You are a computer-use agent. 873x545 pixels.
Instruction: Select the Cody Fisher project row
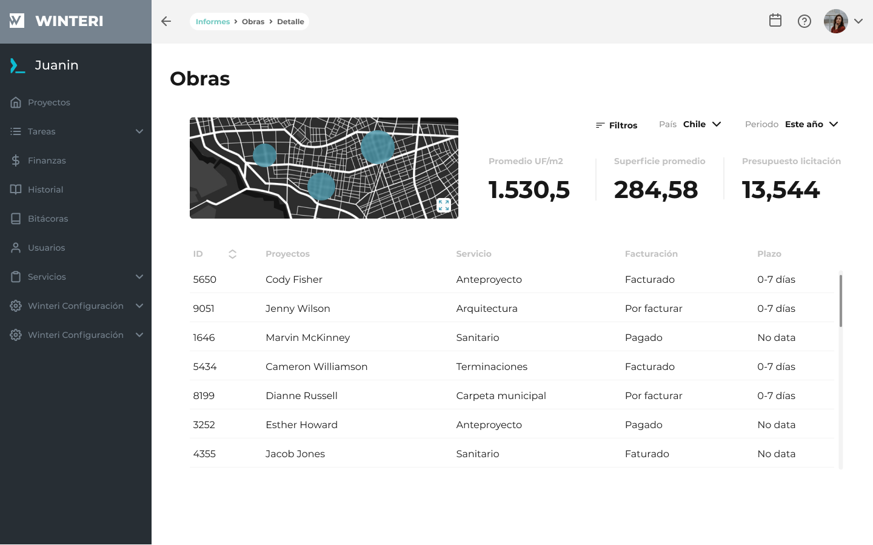294,279
